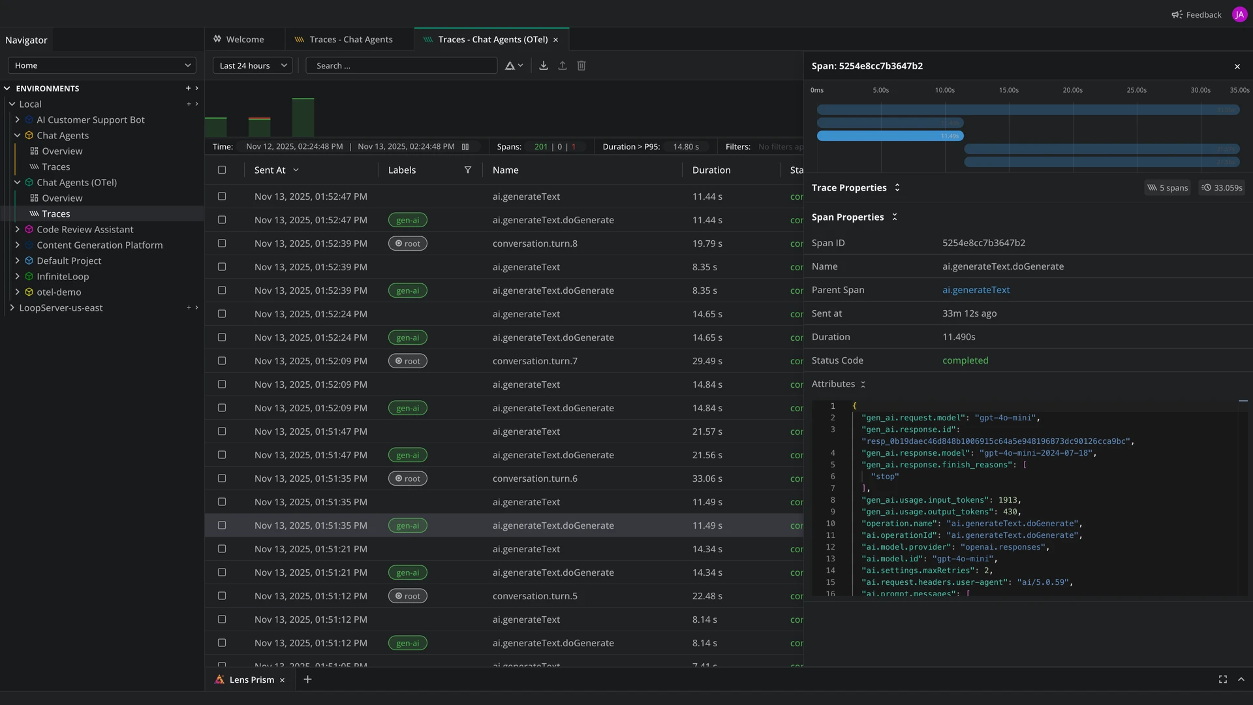The height and width of the screenshot is (705, 1253).
Task: Toggle the select-all checkbox in table header
Action: pos(221,170)
